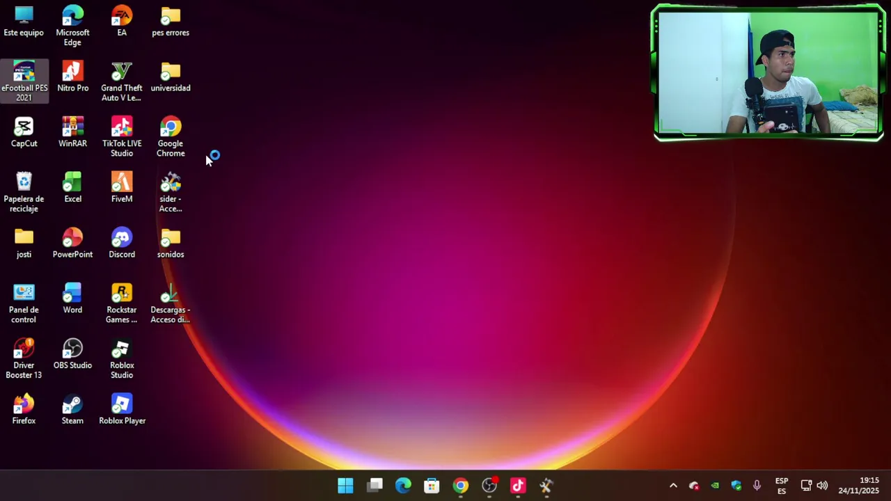Open the ESP ES language switcher
The height and width of the screenshot is (501, 891).
click(x=782, y=486)
